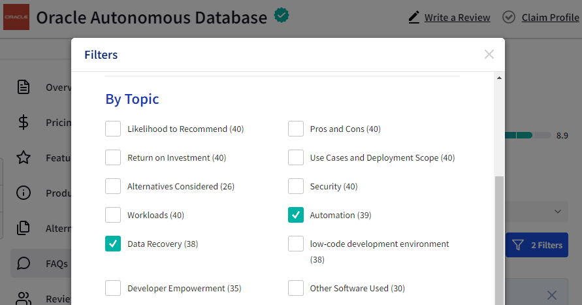Image resolution: width=582 pixels, height=305 pixels.
Task: Open the Overview sidebar document icon
Action: (x=24, y=87)
